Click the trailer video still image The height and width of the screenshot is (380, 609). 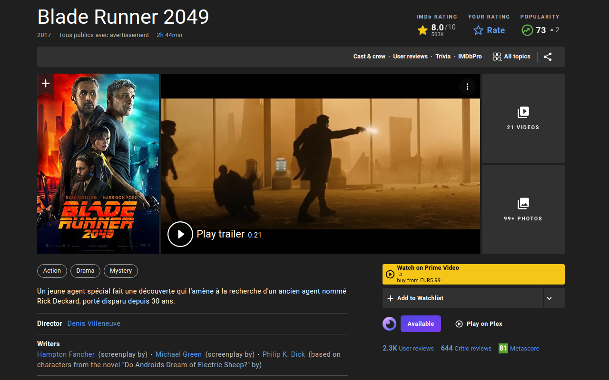320,163
